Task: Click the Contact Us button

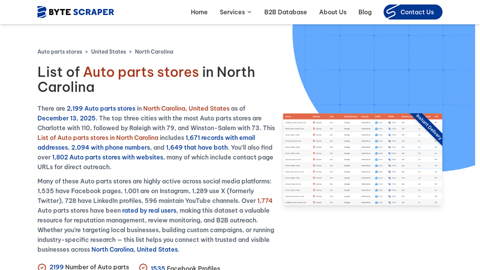Action: [x=413, y=12]
